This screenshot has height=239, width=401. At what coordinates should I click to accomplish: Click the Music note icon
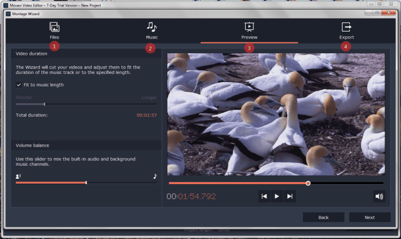click(151, 27)
